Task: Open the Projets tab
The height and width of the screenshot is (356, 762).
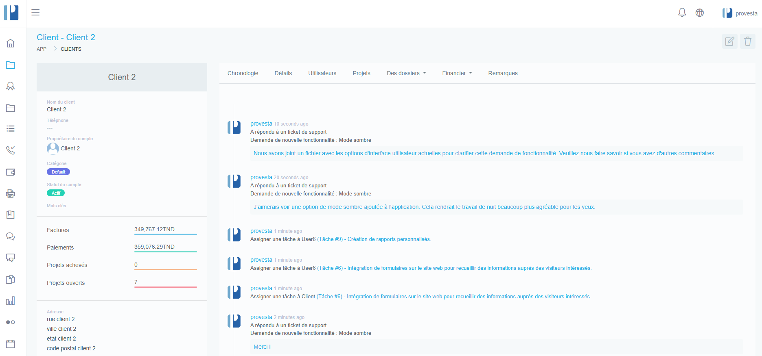Action: [361, 73]
